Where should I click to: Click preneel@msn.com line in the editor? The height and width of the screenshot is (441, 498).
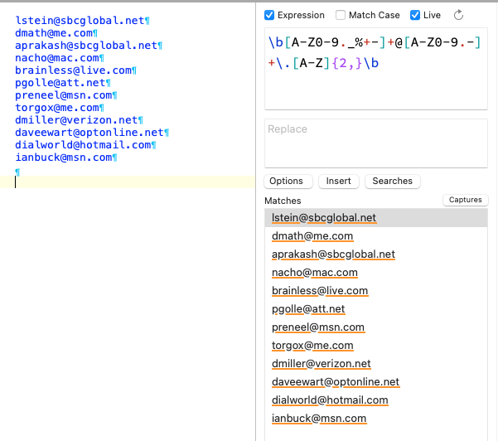tap(64, 95)
